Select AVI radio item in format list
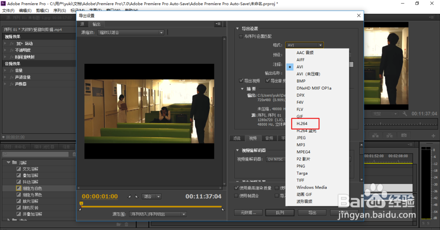Screen dimensions: 440x230 317,67
